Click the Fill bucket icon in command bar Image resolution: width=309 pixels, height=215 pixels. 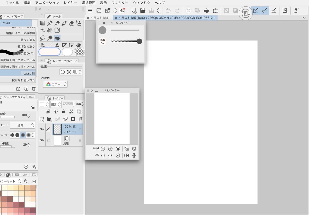point(206,11)
